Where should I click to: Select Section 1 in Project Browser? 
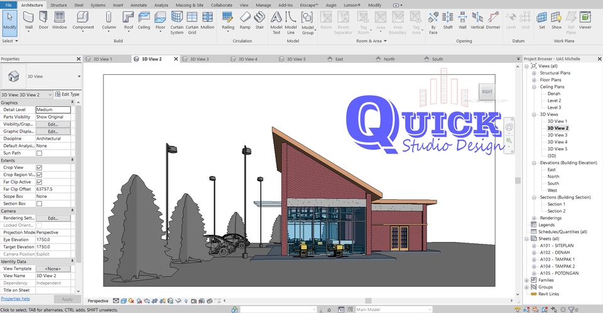click(x=556, y=204)
